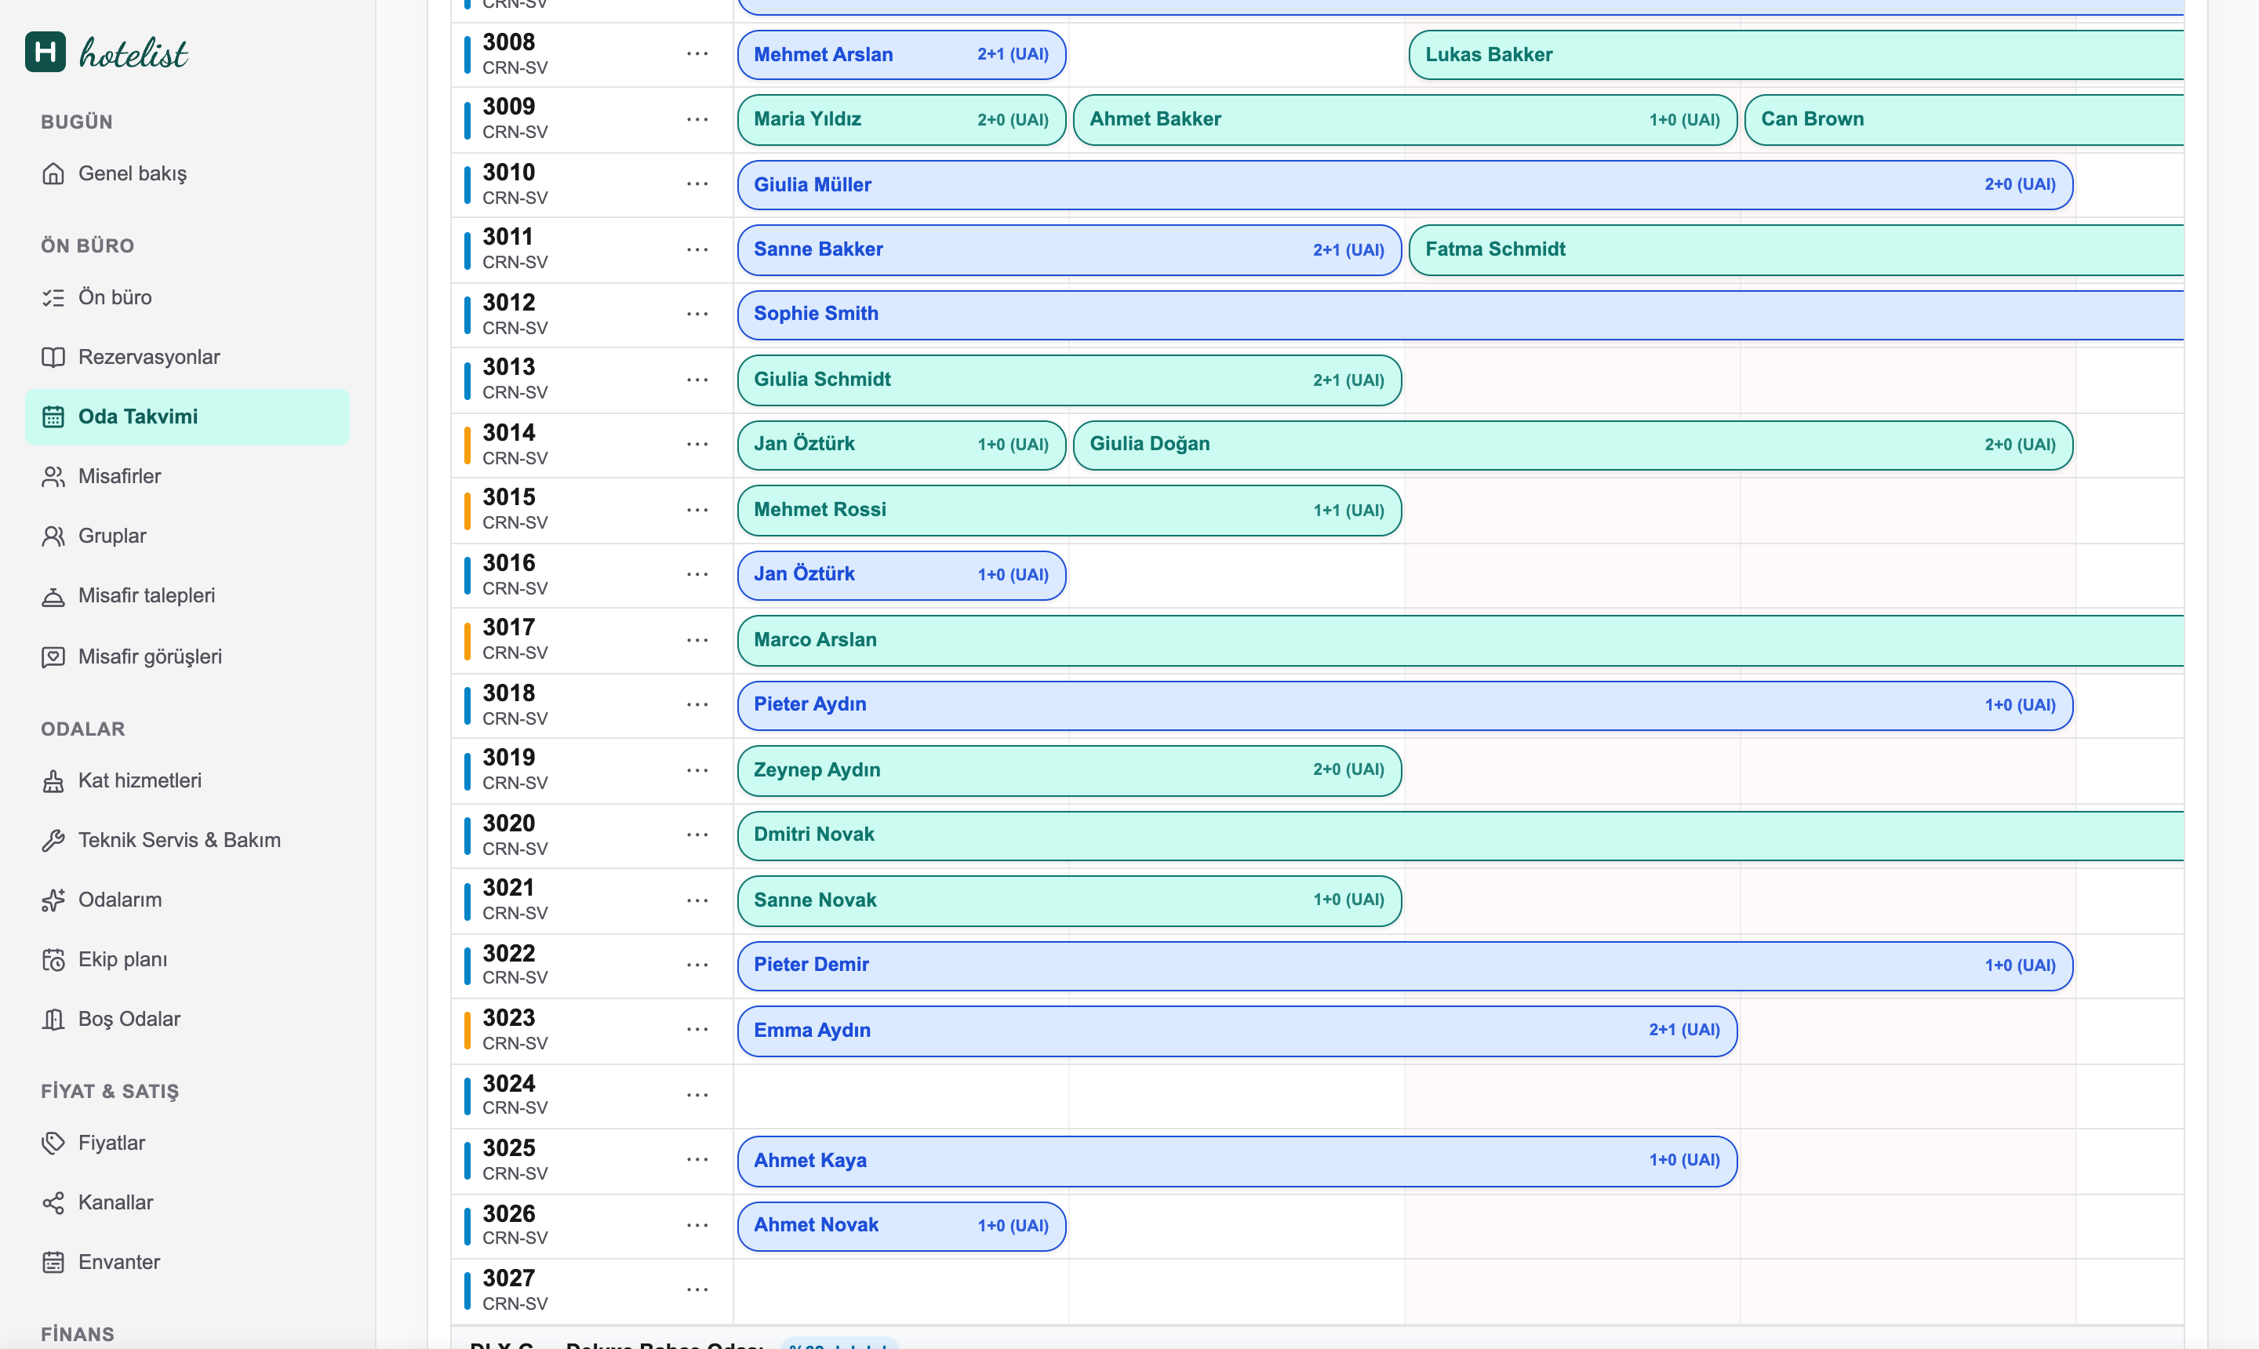Screen dimensions: 2259x1349
Task: Click Giulia Doğan booking in room 3014
Action: coord(1573,445)
